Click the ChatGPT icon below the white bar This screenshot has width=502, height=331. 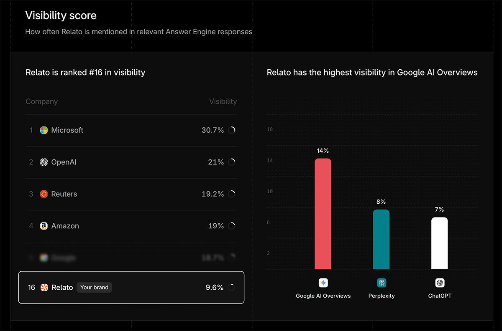(439, 283)
